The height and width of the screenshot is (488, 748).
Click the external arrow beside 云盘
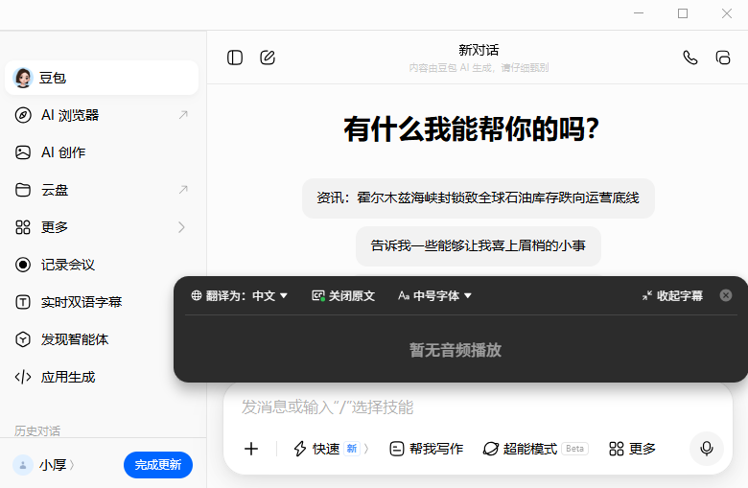pos(183,190)
